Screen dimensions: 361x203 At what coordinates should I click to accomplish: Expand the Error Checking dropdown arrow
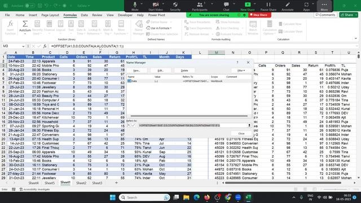[x=243, y=28]
